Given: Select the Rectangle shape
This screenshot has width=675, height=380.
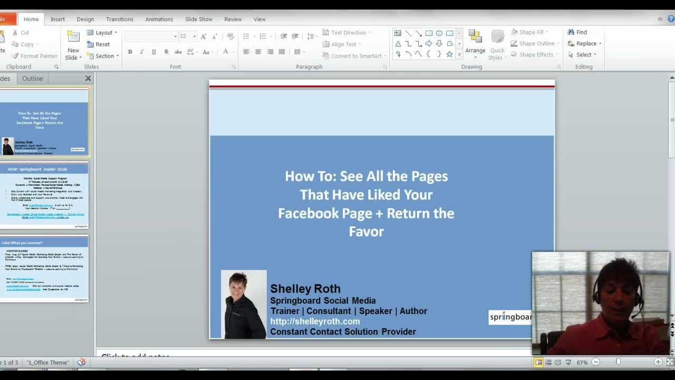Looking at the screenshot, I should [429, 33].
